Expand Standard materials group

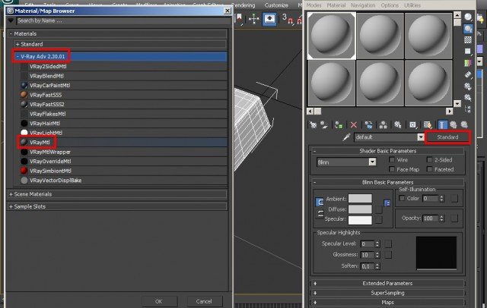point(18,44)
